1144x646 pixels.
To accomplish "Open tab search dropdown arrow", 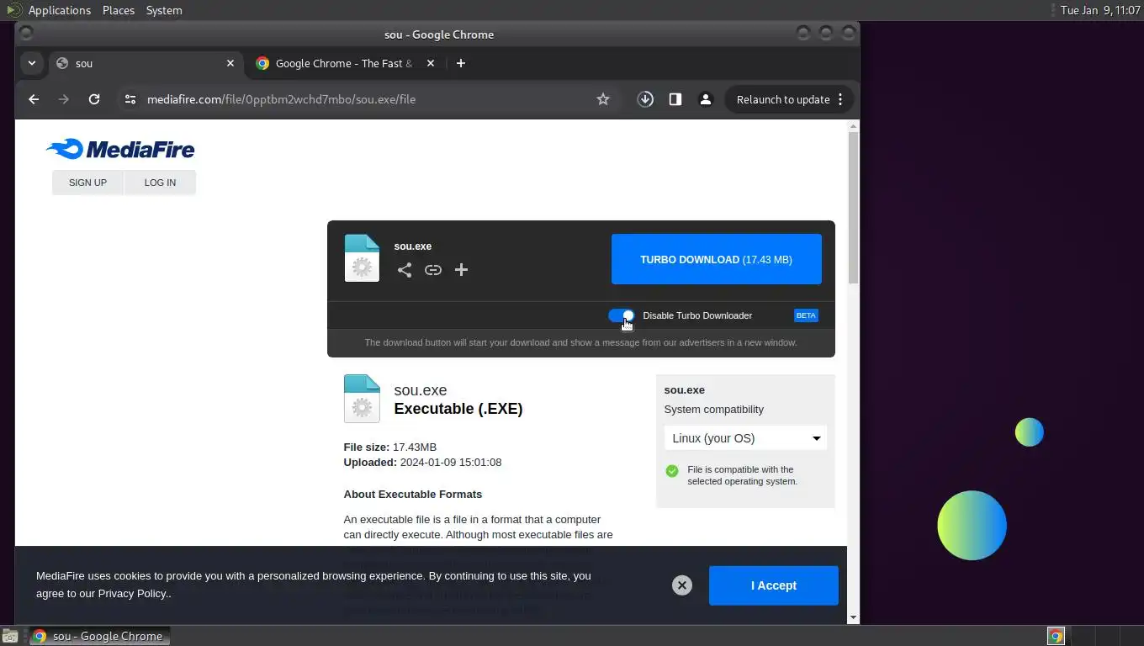I will tap(31, 63).
